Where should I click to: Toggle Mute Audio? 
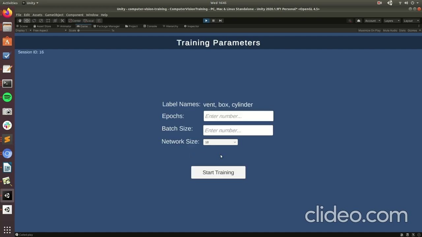pyautogui.click(x=390, y=31)
